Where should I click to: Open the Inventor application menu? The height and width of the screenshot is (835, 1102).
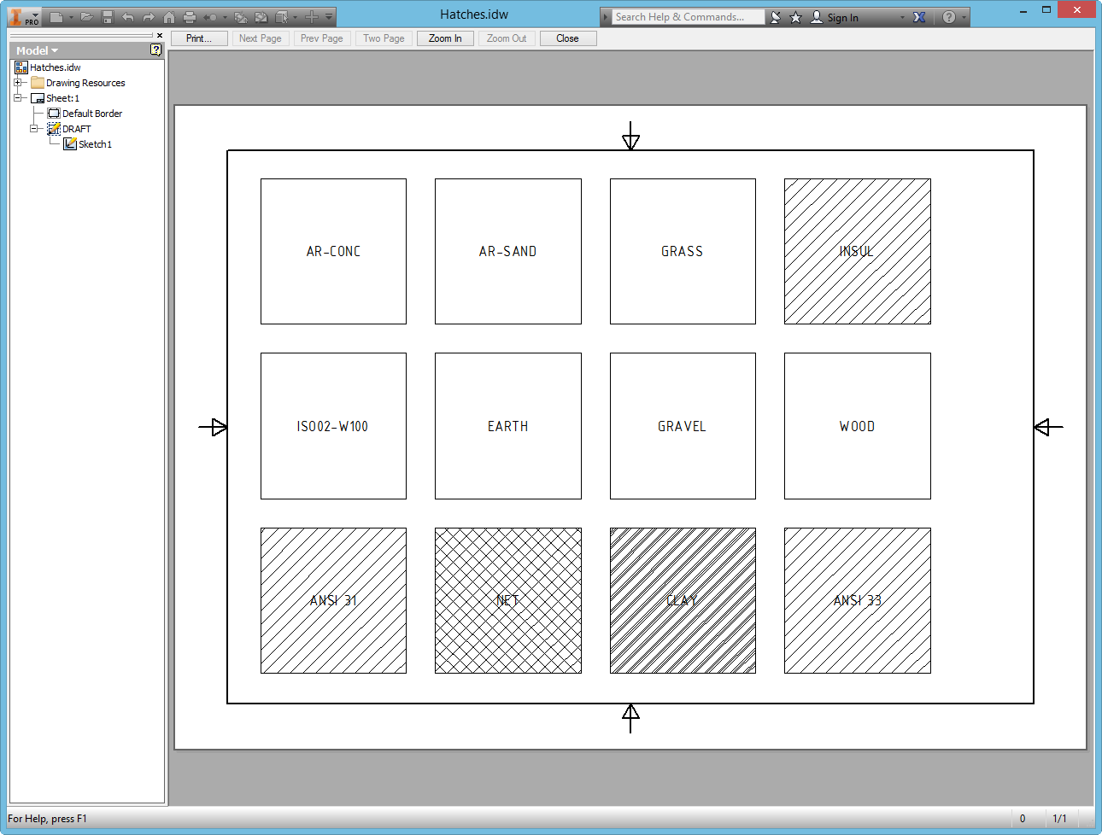(23, 16)
